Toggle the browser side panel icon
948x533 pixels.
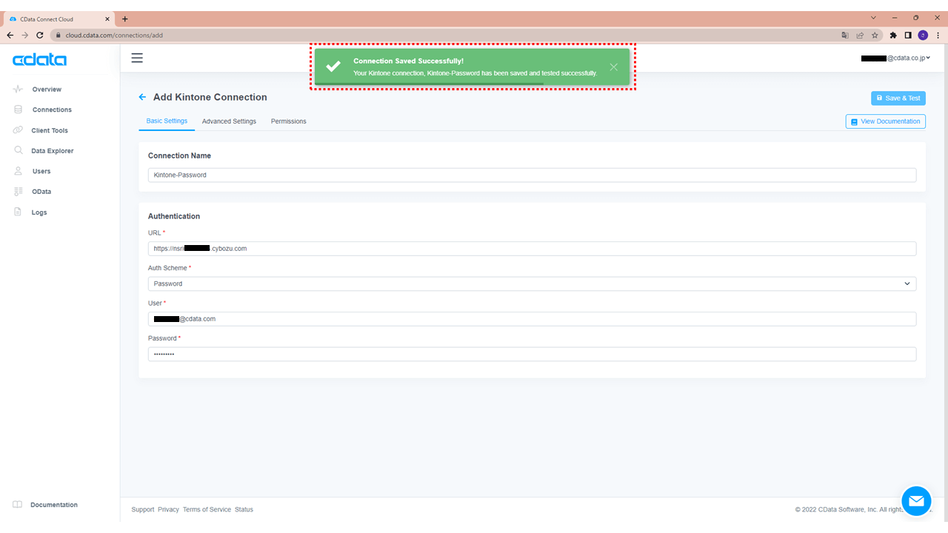pyautogui.click(x=908, y=35)
